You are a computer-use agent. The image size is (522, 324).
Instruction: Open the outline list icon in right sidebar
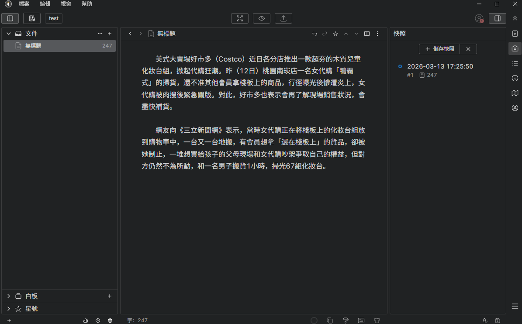[515, 63]
